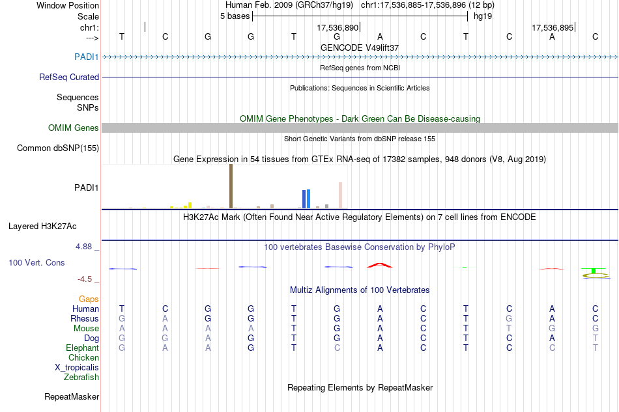
Task: Click the Rhesus alignment row label
Action: (x=85, y=318)
